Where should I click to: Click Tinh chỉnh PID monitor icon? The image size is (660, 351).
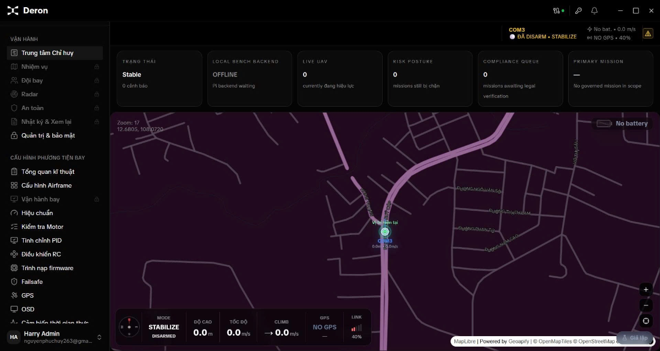15,240
